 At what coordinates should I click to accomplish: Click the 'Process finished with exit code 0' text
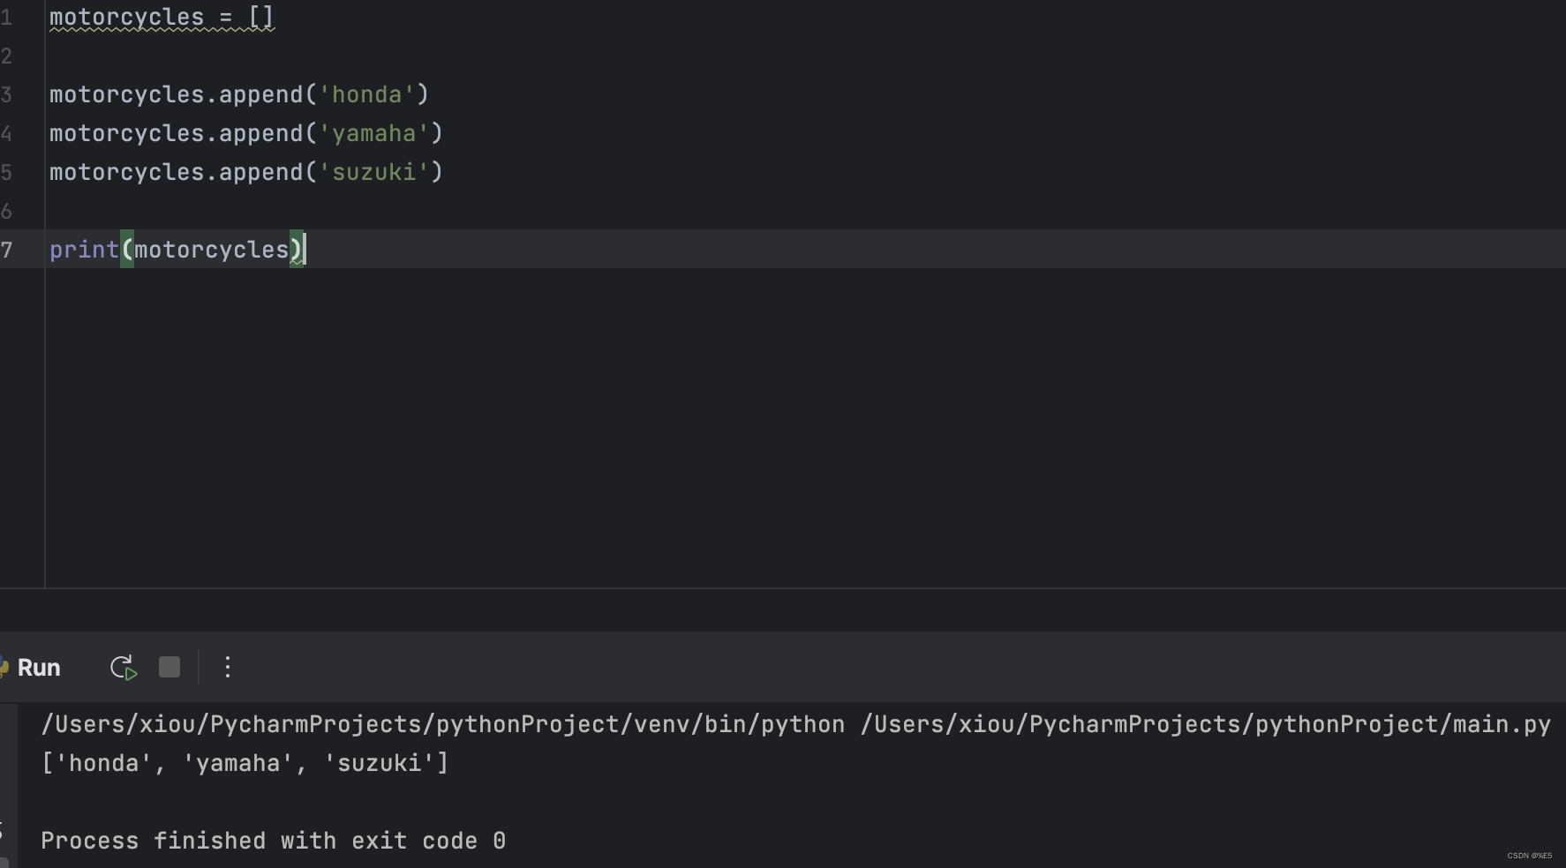274,841
